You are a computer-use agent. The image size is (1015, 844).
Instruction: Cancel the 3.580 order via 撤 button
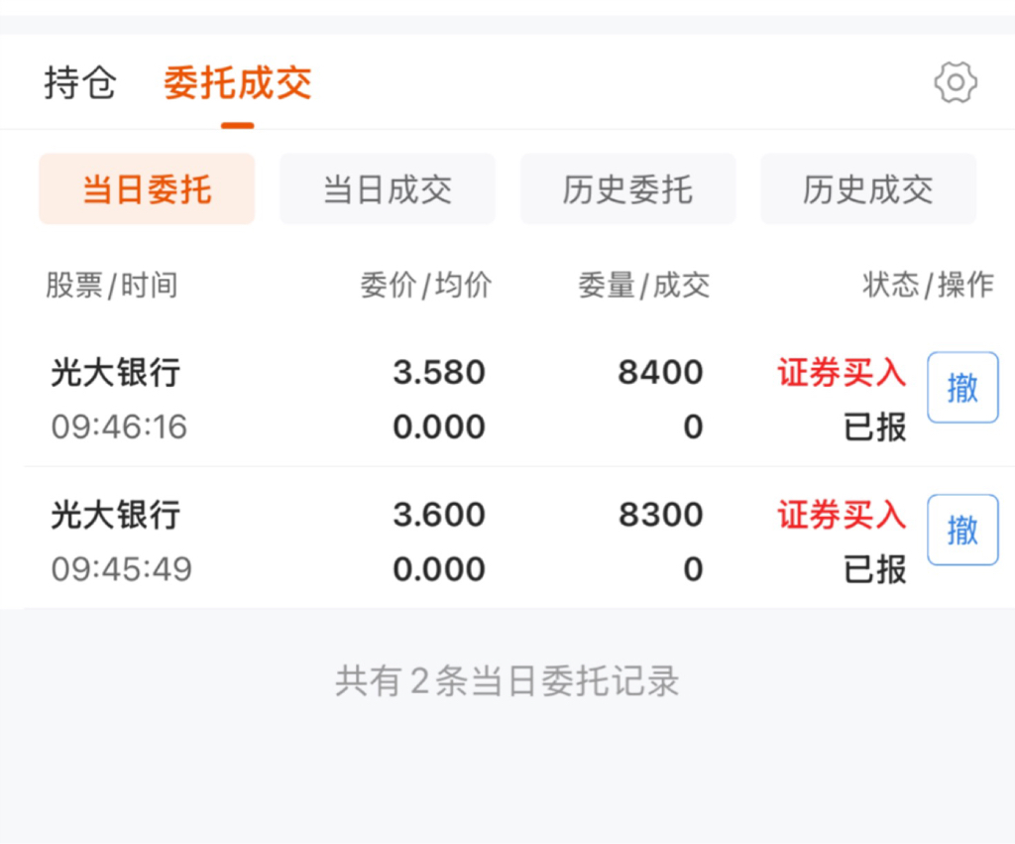[961, 388]
